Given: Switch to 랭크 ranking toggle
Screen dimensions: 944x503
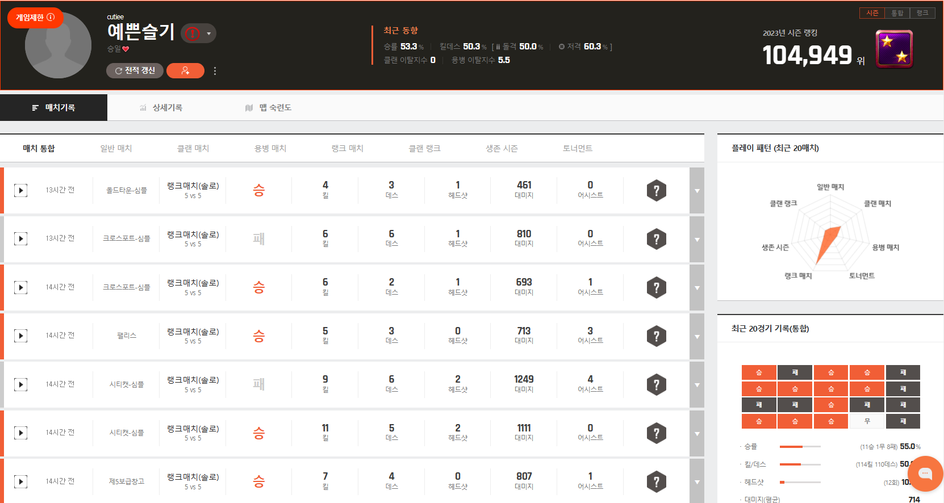Looking at the screenshot, I should click(922, 13).
